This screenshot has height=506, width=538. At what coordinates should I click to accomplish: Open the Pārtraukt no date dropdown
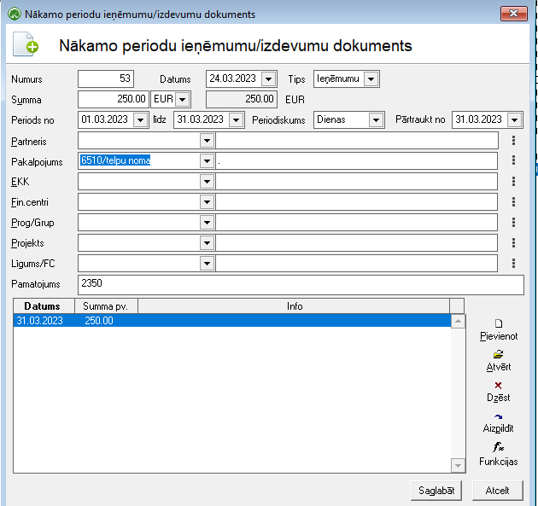coord(515,120)
